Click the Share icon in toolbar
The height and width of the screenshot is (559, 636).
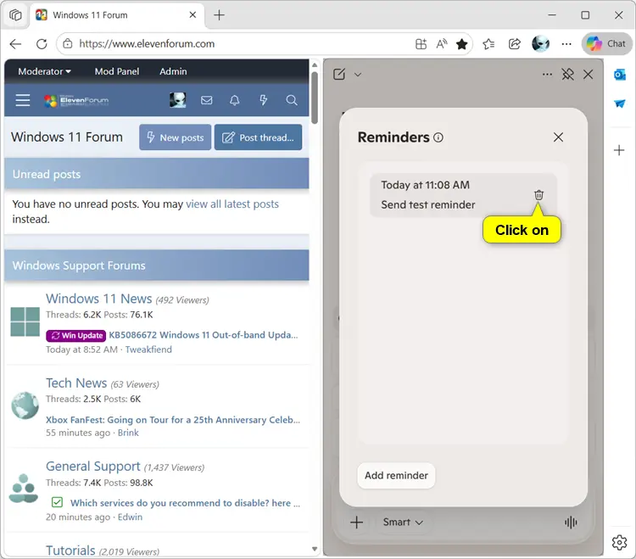click(515, 44)
